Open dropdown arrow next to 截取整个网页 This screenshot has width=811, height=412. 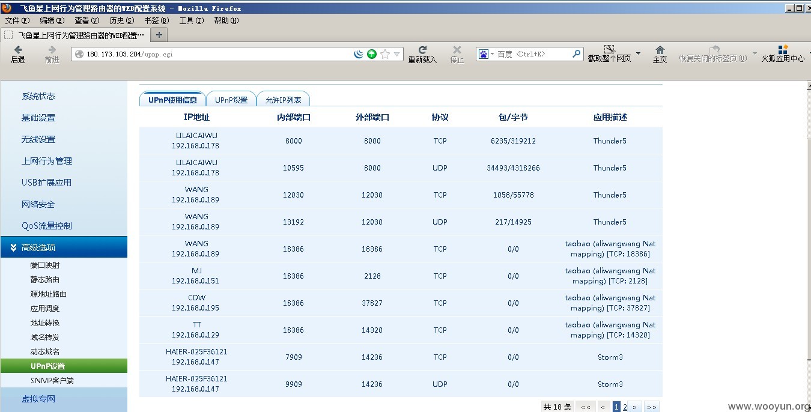pyautogui.click(x=638, y=54)
